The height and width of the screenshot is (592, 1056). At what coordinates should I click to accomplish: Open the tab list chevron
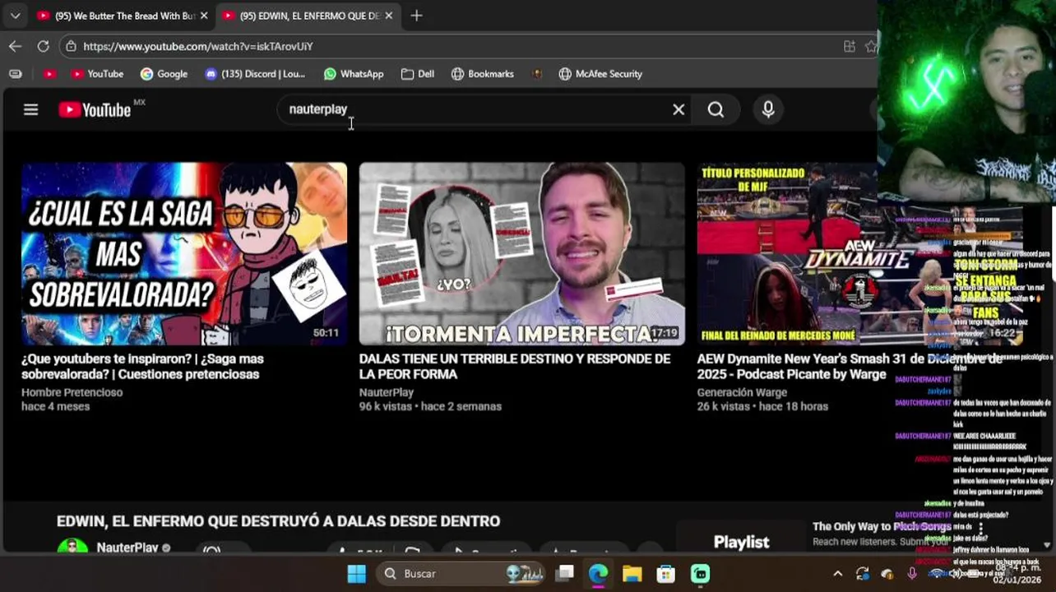coord(15,16)
